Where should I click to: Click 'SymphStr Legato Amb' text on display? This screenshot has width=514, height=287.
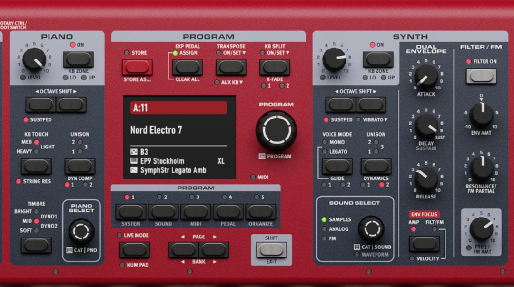(173, 170)
